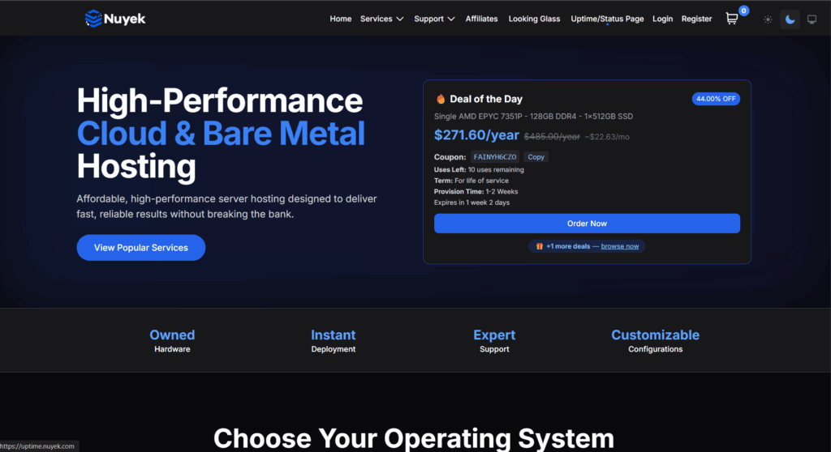Visit the Uptime/Status Page link
The width and height of the screenshot is (831, 452).
[607, 19]
